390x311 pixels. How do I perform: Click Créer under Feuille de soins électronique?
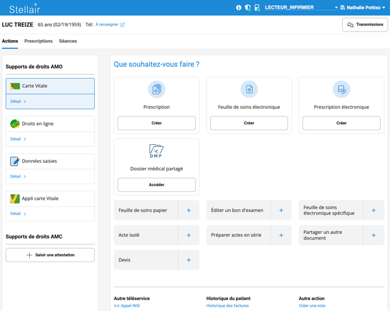(x=249, y=123)
